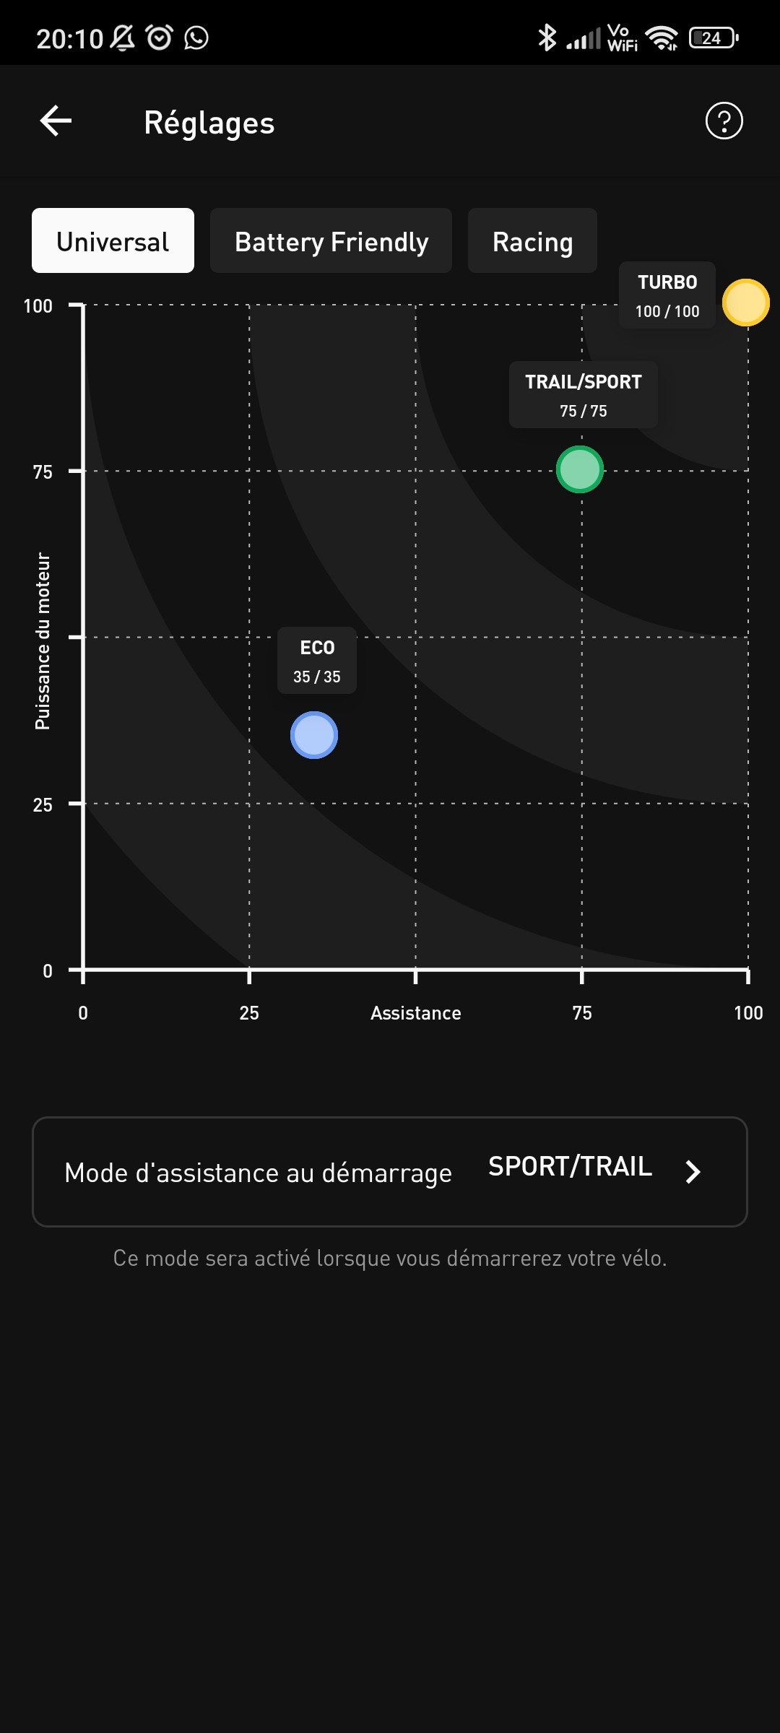
Task: Tap the alarm clock status icon
Action: [x=160, y=38]
